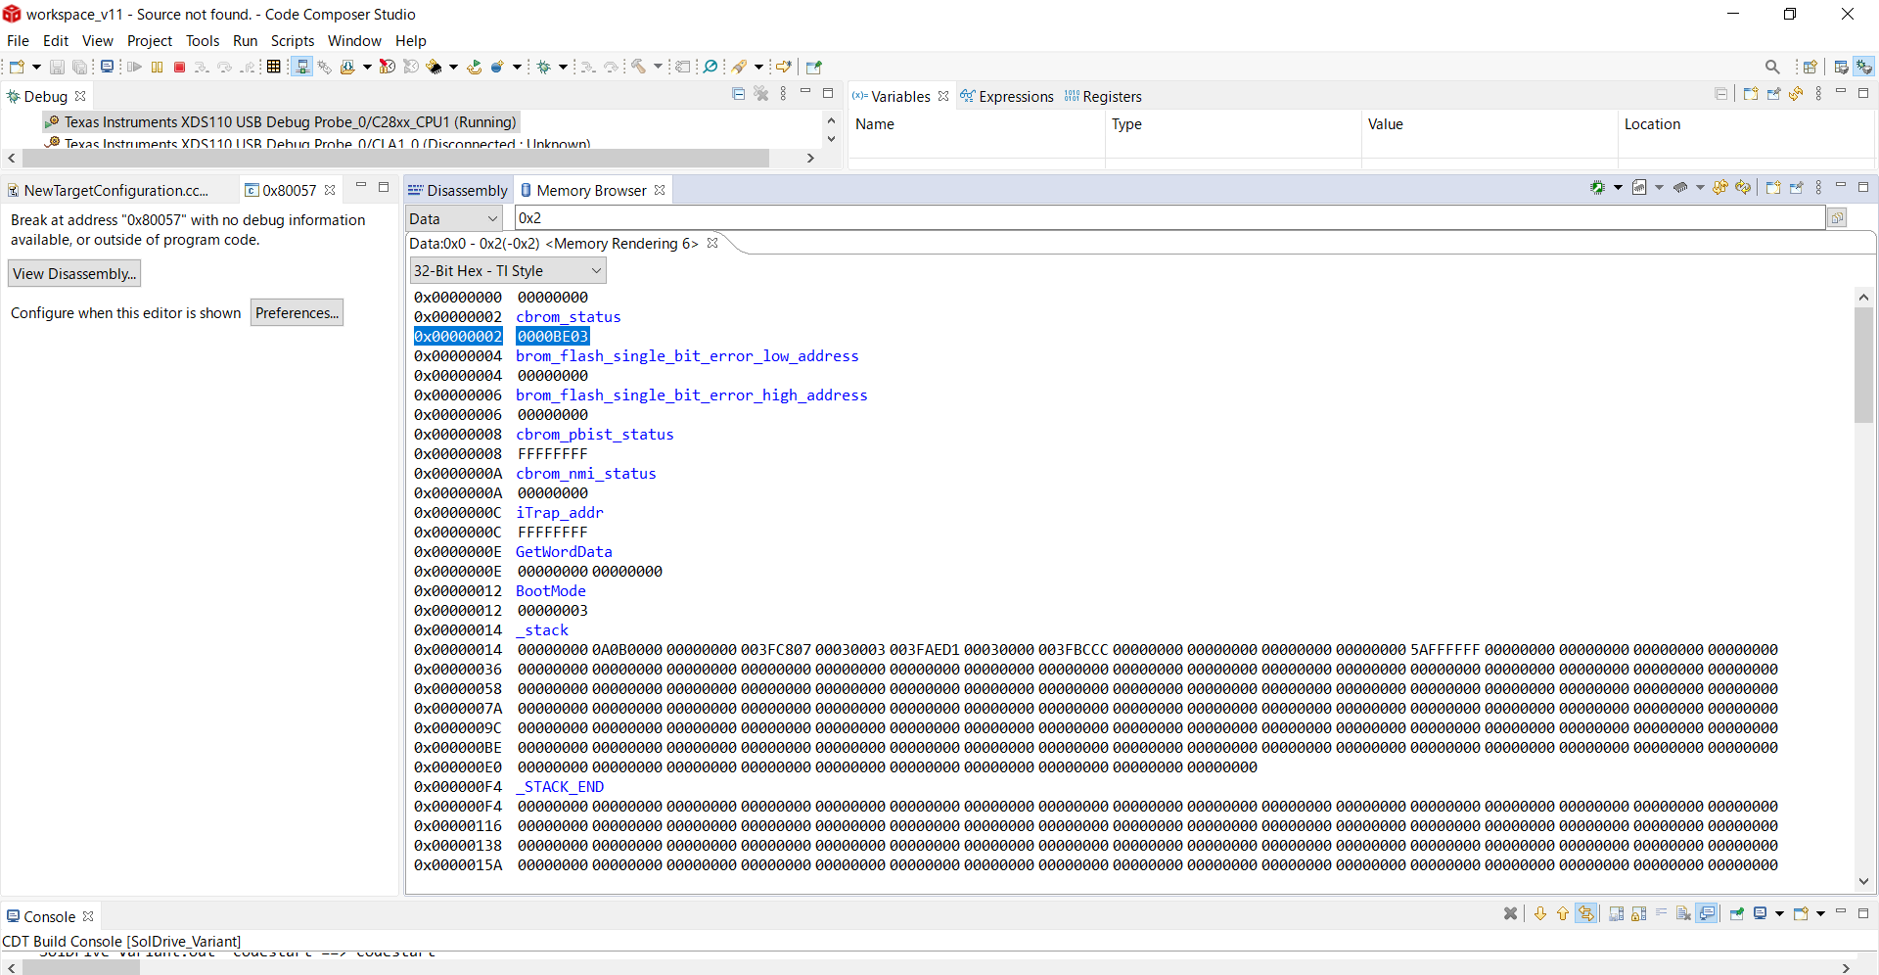Click the CPU Reset chip icon

(434, 67)
